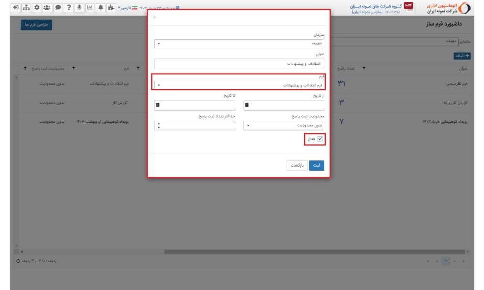Expand the محدودیت ثبت پاسخ dropdown
This screenshot has height=290, width=484.
click(x=284, y=126)
